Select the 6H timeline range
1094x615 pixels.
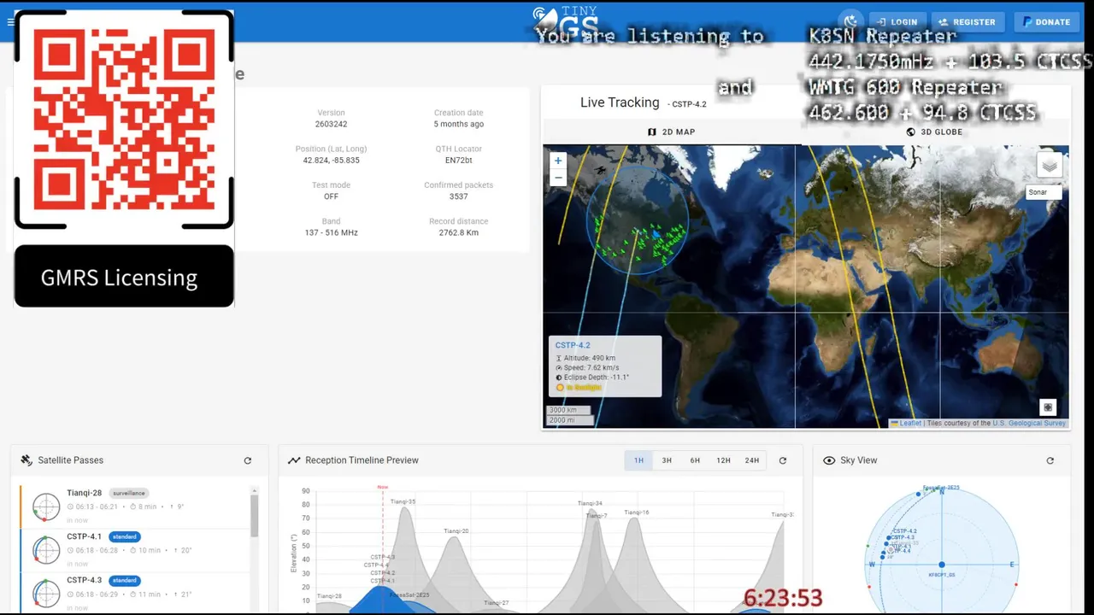click(695, 460)
